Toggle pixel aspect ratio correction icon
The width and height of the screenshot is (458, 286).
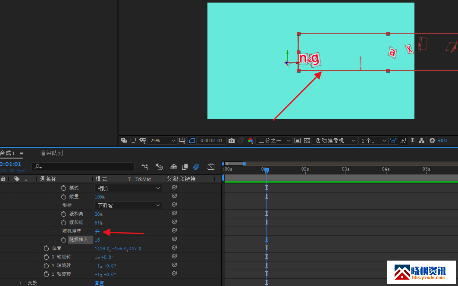pyautogui.click(x=393, y=141)
